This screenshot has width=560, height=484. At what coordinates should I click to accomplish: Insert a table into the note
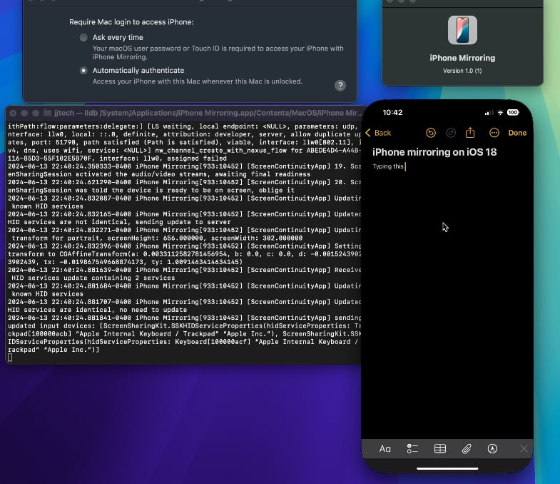tap(440, 449)
